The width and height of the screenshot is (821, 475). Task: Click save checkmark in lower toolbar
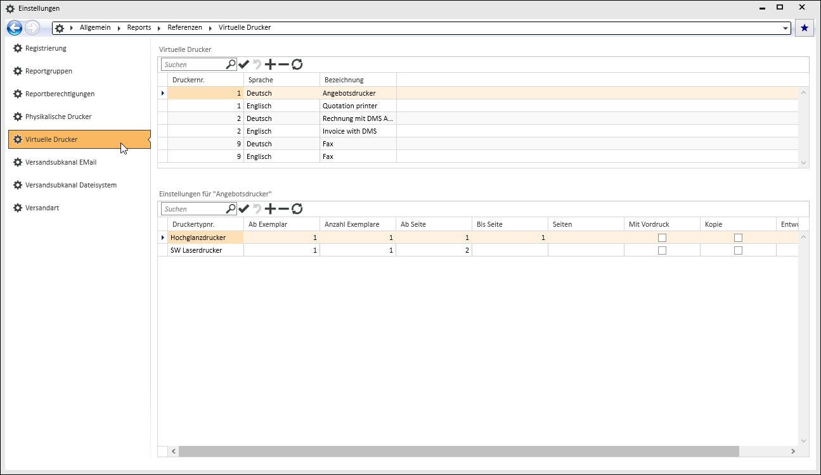[244, 209]
